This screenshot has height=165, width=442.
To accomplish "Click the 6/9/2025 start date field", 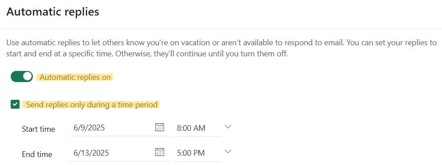I will pos(119,128).
